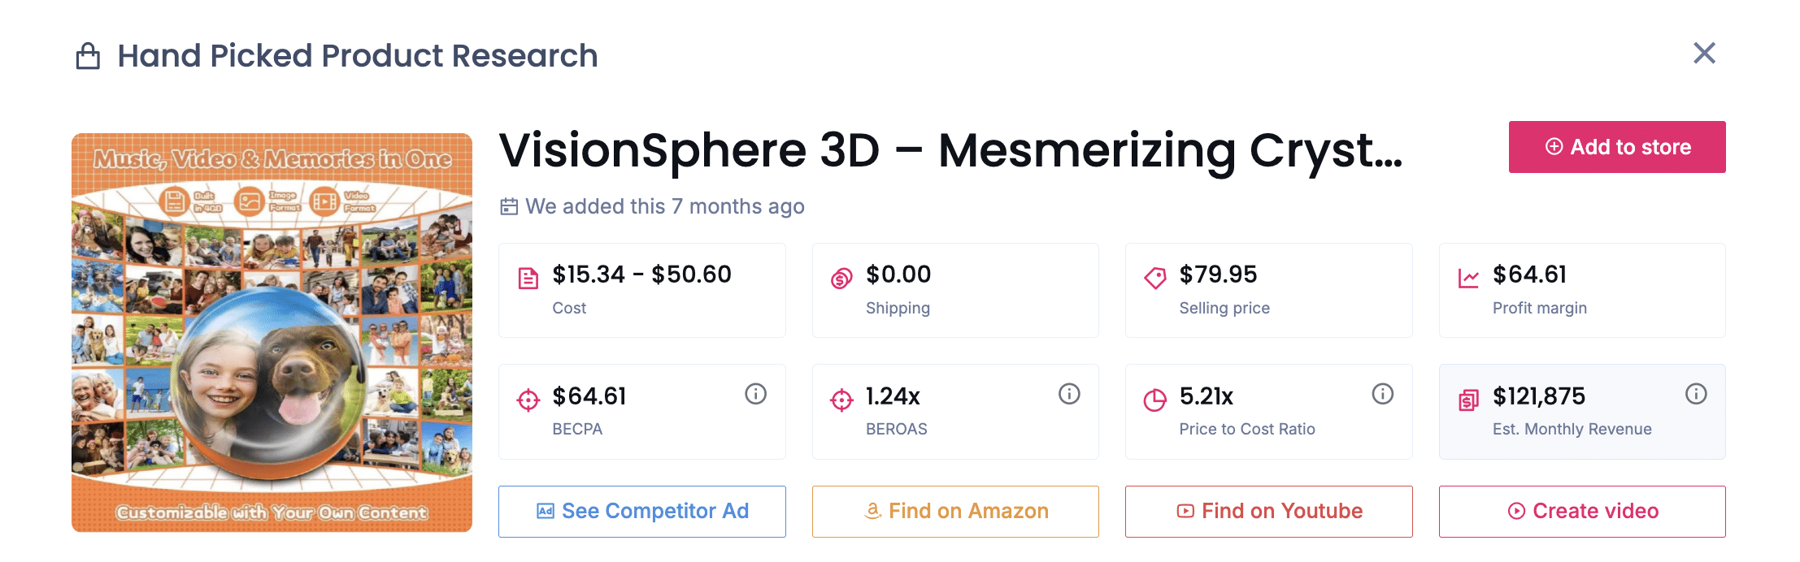This screenshot has height=562, width=1800.
Task: Click Find on Youtube button
Action: tap(1268, 511)
